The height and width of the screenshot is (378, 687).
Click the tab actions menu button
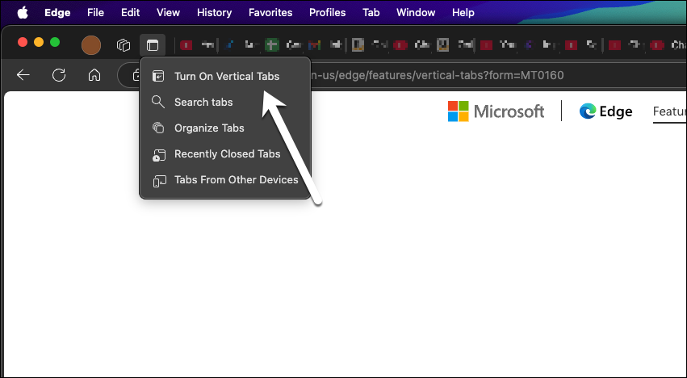click(153, 45)
